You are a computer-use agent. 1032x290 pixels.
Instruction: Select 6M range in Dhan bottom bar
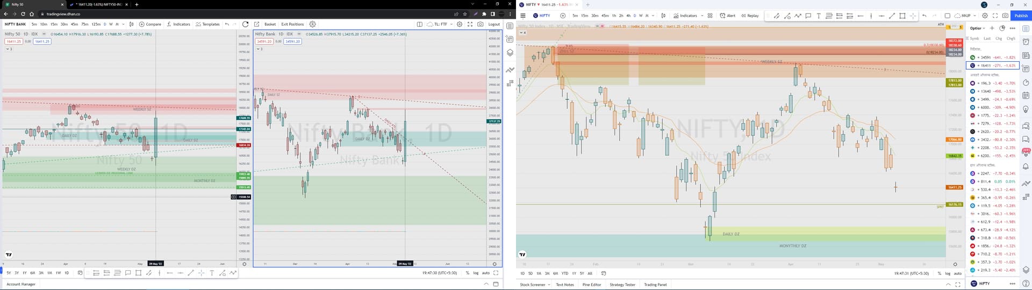(x=32, y=273)
